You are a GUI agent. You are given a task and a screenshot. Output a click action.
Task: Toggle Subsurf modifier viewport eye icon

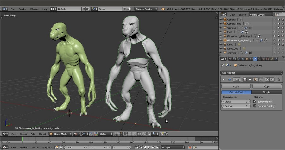coord(250,79)
